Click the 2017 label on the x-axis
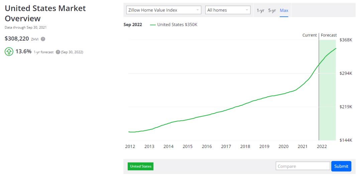Image resolution: width=361 pixels, height=178 pixels. point(226,146)
